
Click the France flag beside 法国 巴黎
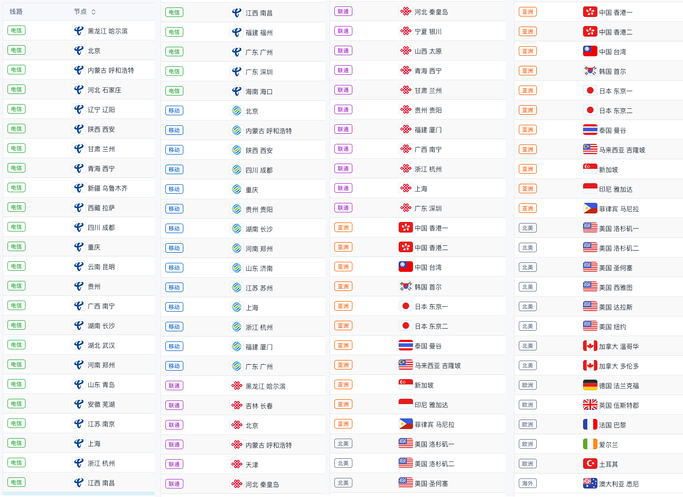click(590, 424)
